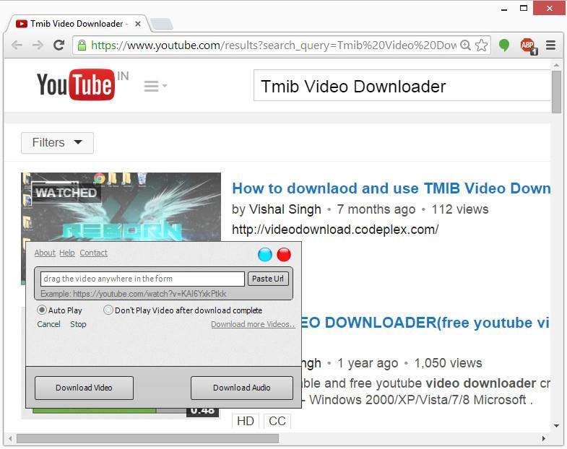The image size is (567, 449).
Task: Click the browser address bar URL
Action: 274,45
